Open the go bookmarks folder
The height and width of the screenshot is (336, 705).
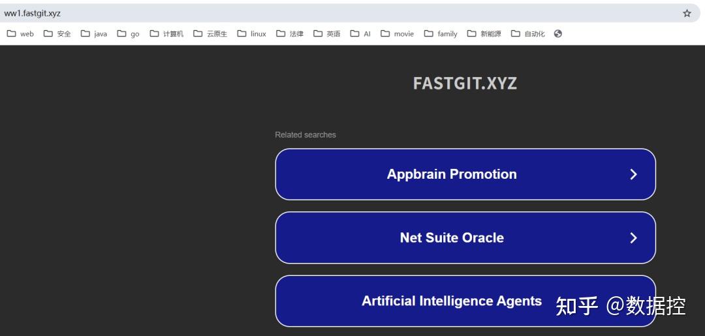(128, 34)
